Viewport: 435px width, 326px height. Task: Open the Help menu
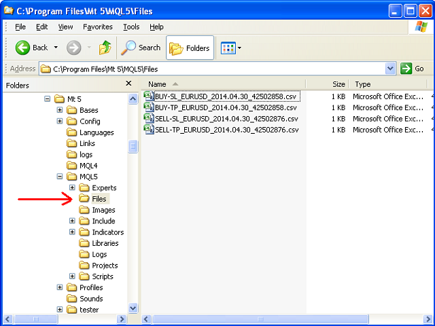156,27
